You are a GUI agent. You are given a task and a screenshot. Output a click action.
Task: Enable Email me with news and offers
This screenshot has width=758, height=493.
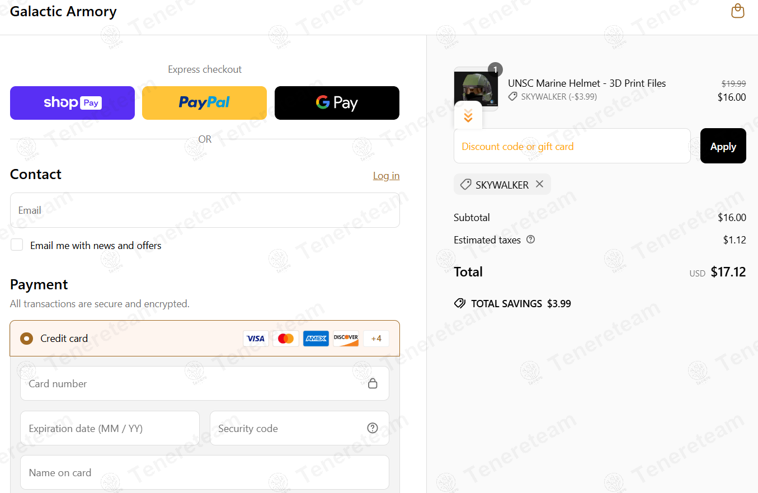(17, 245)
